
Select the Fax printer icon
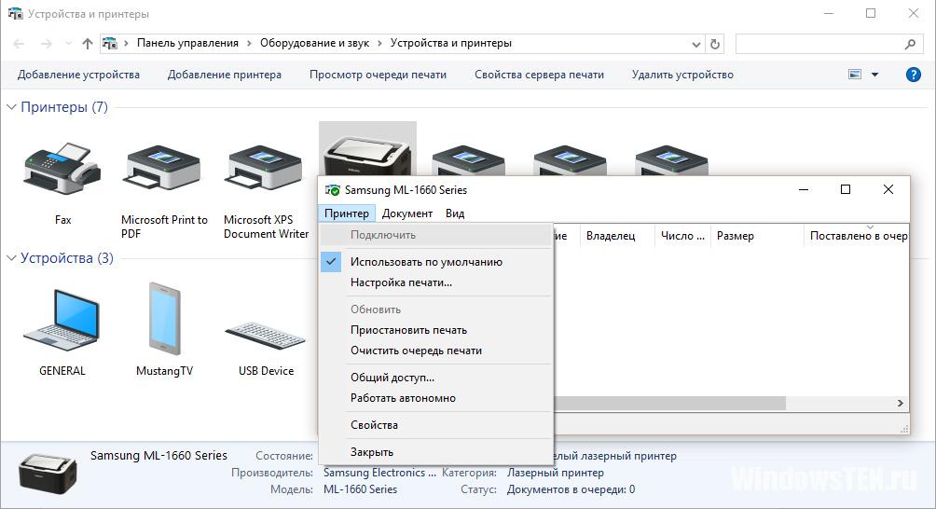tap(62, 169)
